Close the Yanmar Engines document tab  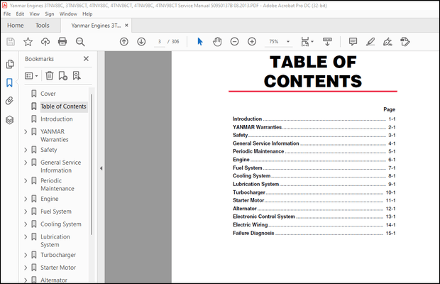tap(126, 26)
